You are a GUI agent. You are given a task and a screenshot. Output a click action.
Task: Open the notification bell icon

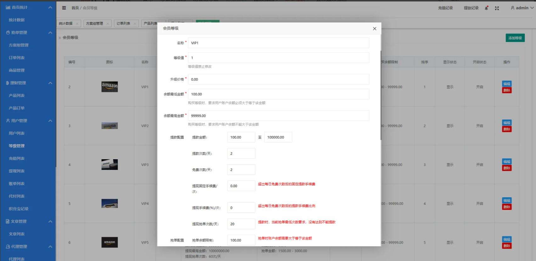(x=486, y=8)
